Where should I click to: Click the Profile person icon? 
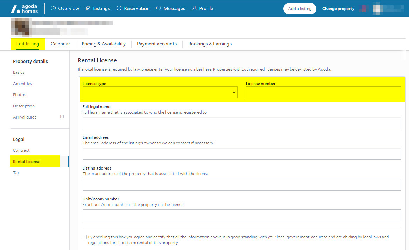tap(194, 8)
